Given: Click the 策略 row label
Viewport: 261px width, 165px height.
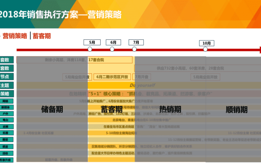Looking at the screenshot, I should 7,93.
